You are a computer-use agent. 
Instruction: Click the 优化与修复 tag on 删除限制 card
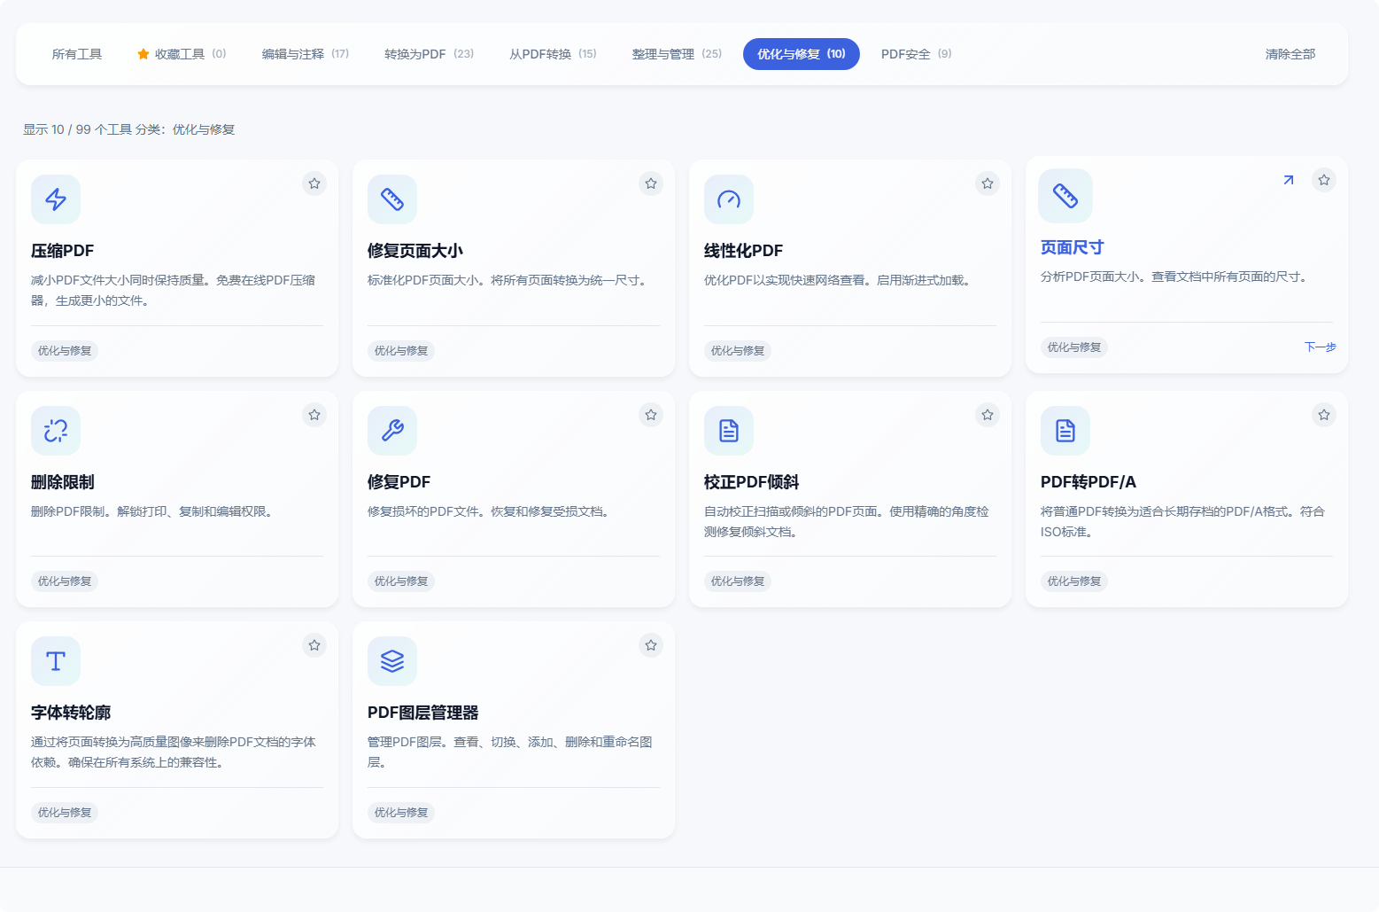click(x=65, y=581)
